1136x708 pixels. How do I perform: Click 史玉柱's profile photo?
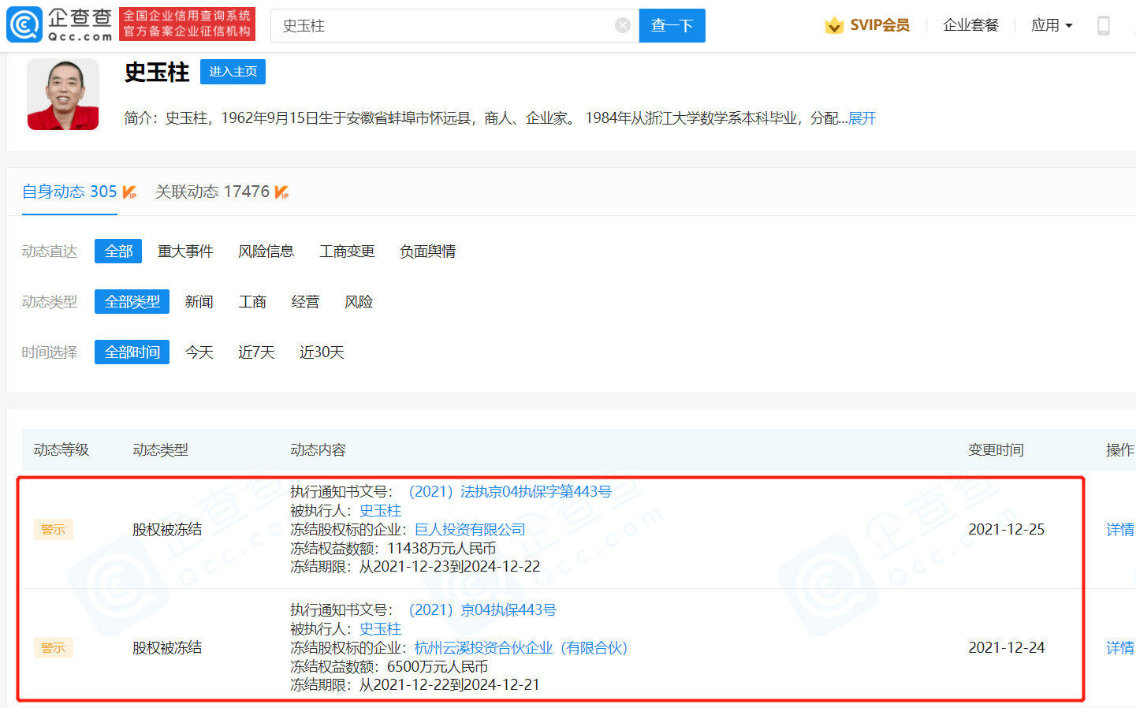tap(62, 94)
